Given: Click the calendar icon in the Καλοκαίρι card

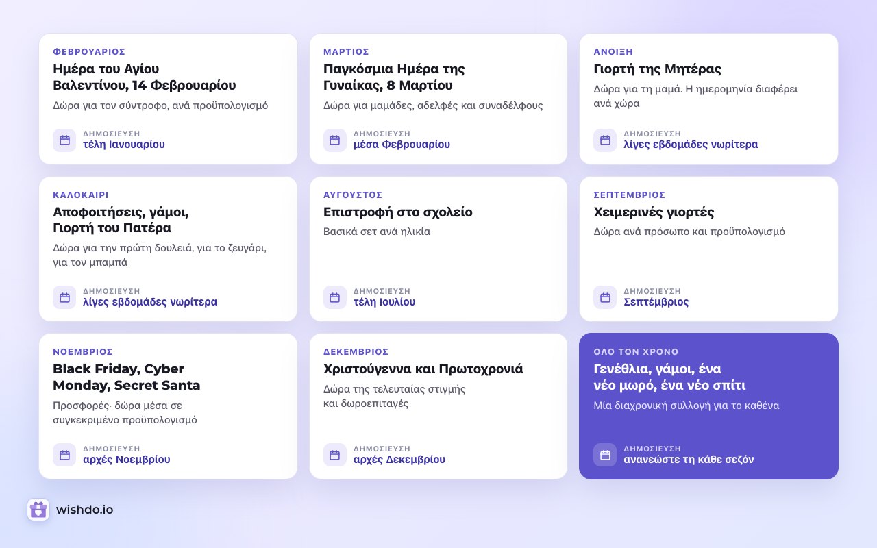Looking at the screenshot, I should pos(64,297).
